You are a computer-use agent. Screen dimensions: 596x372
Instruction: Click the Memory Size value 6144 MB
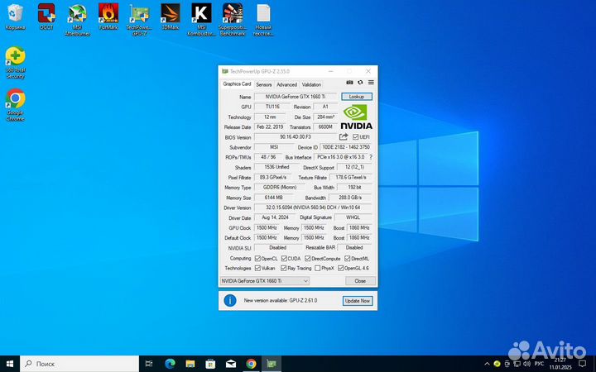click(274, 198)
